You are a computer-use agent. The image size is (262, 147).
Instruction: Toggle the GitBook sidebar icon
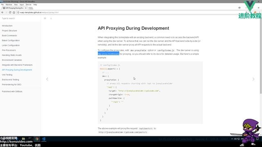coord(45,18)
